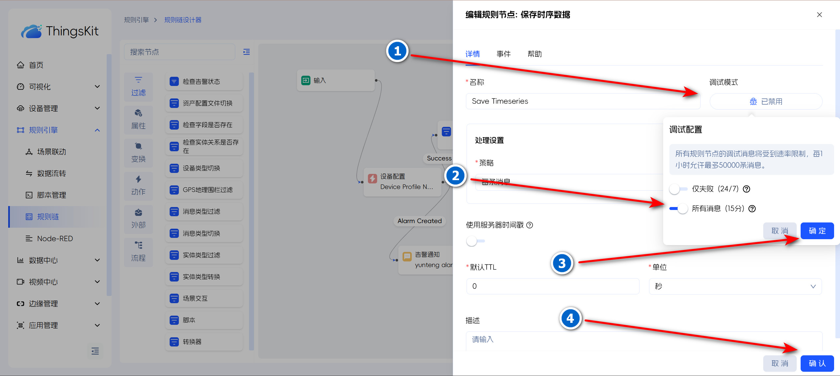Toggle the 所有消息 (15分) debug switch

[678, 209]
